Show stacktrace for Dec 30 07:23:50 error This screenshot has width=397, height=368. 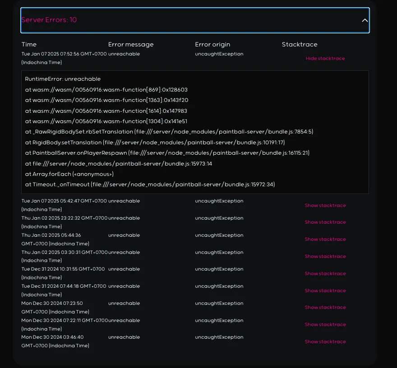click(x=325, y=307)
